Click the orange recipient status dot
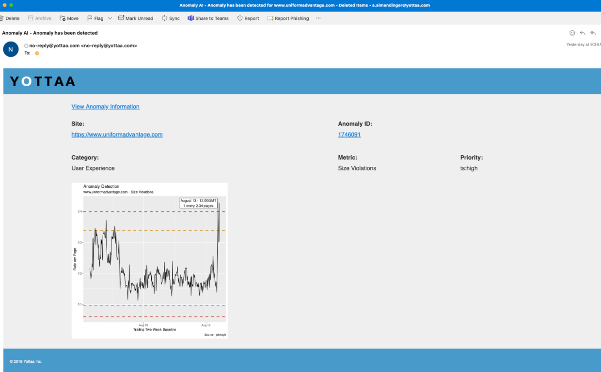 [37, 53]
